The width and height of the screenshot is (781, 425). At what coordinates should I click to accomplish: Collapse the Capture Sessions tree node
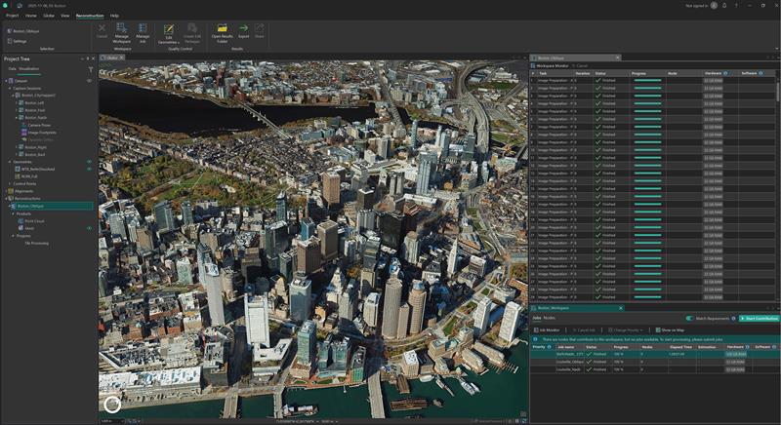[10, 88]
